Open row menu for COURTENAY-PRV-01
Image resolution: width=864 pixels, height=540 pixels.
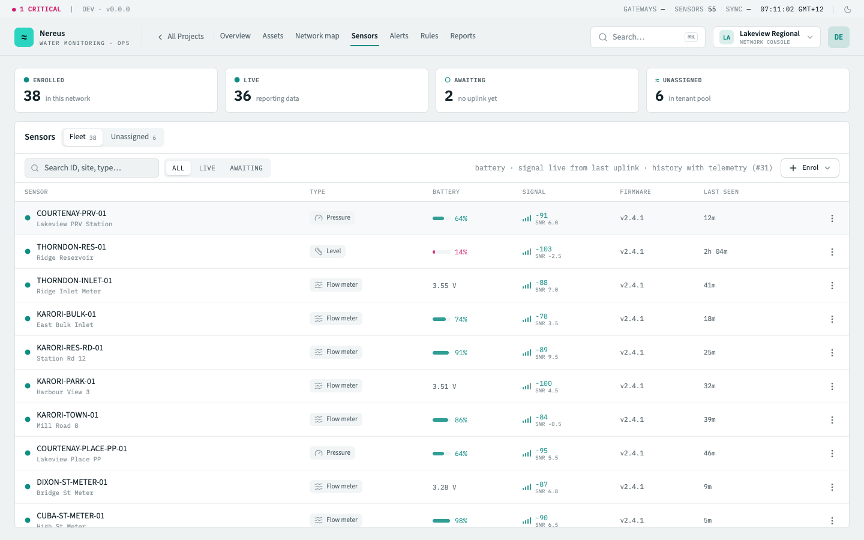[832, 218]
